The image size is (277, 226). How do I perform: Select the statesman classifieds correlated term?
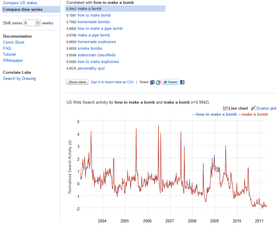tap(96, 55)
